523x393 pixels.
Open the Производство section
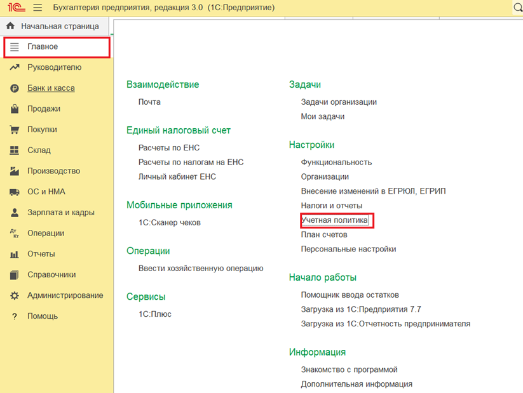(54, 171)
